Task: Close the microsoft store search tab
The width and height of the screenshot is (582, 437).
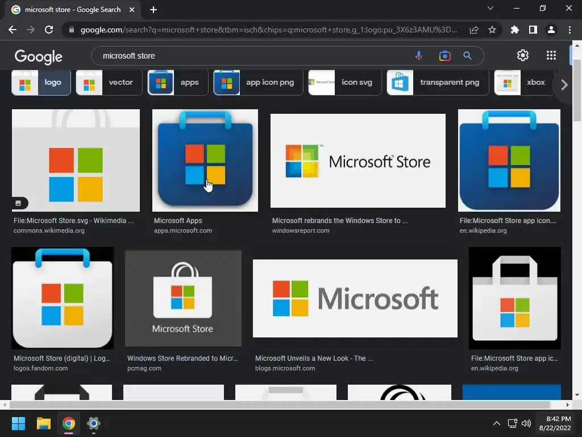Action: (132, 10)
